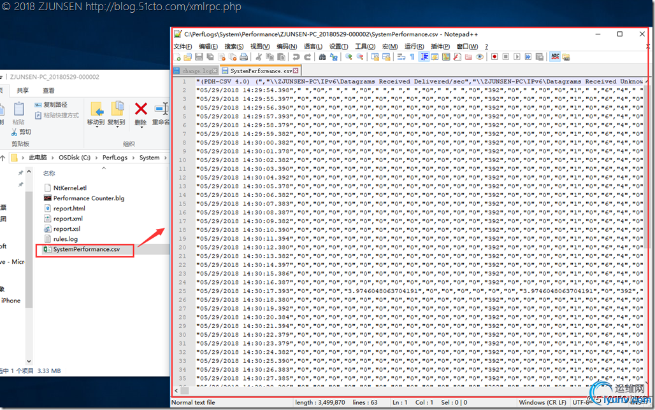Click the Zoom In magnifier icon

point(349,57)
